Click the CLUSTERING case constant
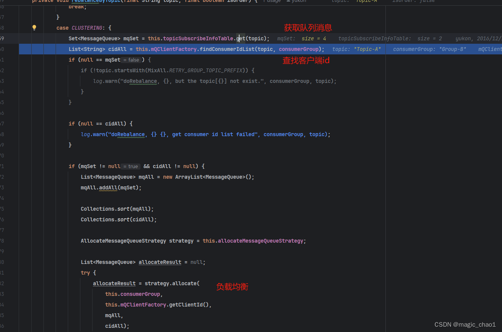502x332 pixels. click(x=87, y=28)
